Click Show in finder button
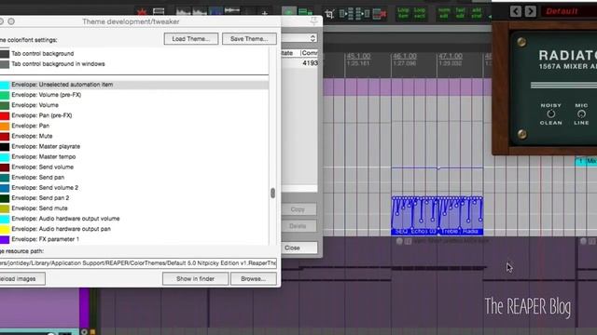 pyautogui.click(x=195, y=279)
